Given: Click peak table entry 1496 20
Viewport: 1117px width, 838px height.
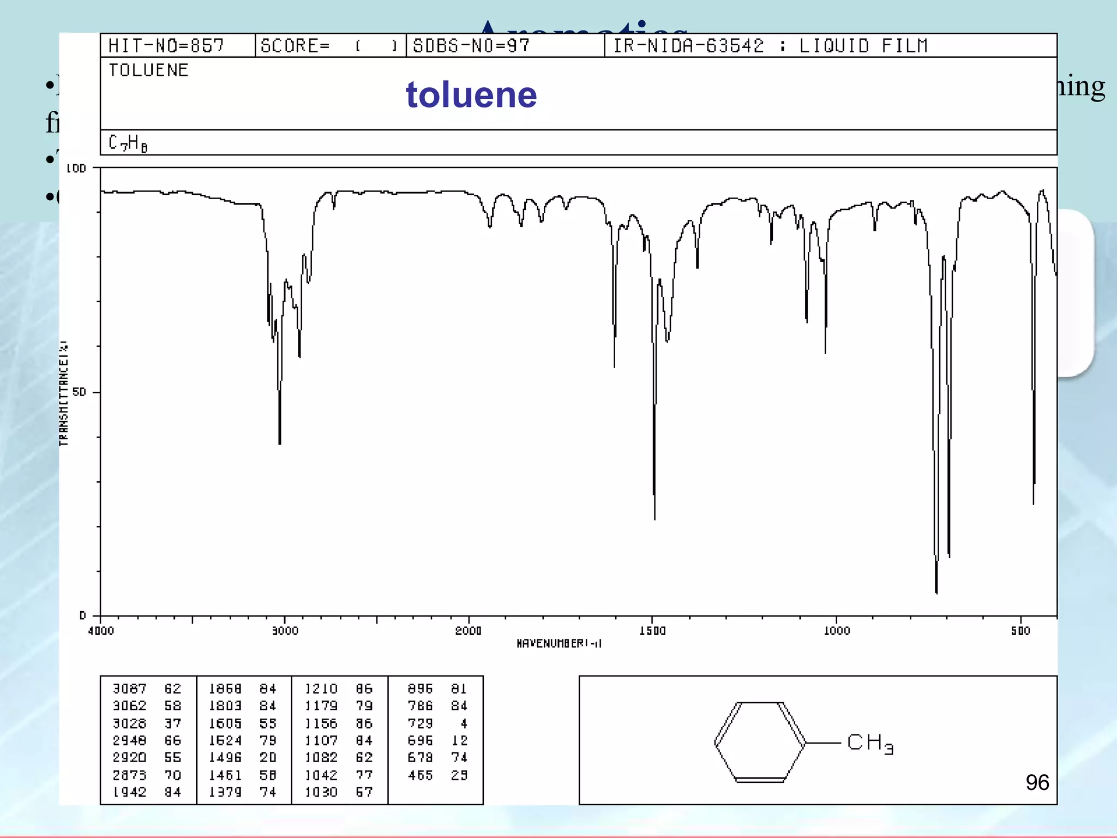Looking at the screenshot, I should click(x=243, y=757).
